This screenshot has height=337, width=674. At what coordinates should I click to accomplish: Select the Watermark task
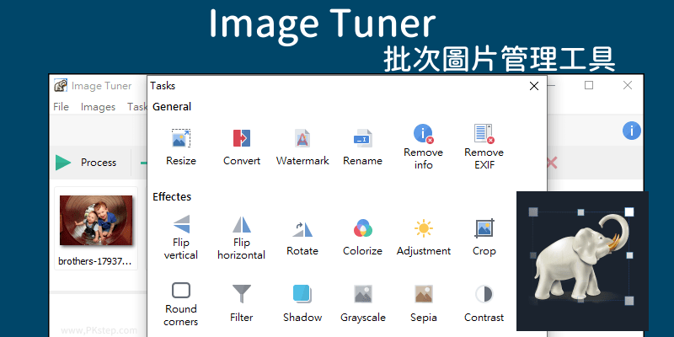(302, 147)
